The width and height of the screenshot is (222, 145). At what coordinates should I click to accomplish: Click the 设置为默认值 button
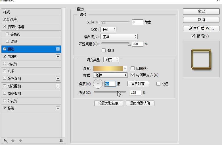(108, 103)
